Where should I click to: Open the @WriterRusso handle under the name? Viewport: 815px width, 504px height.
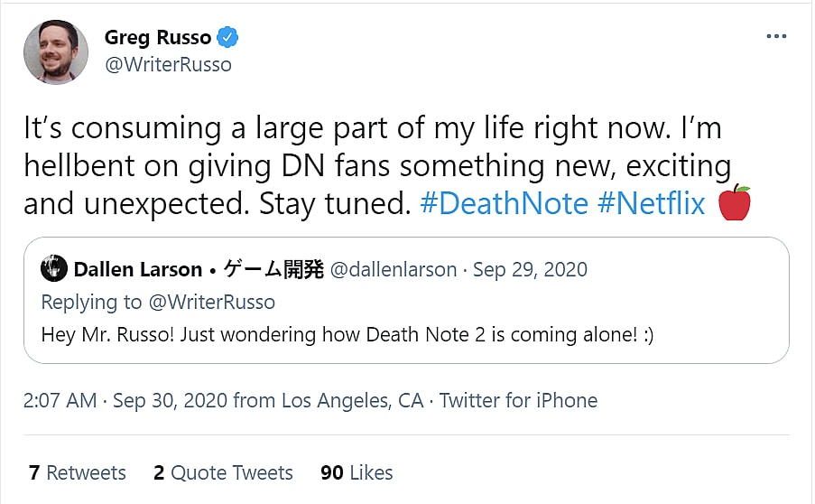coord(168,65)
